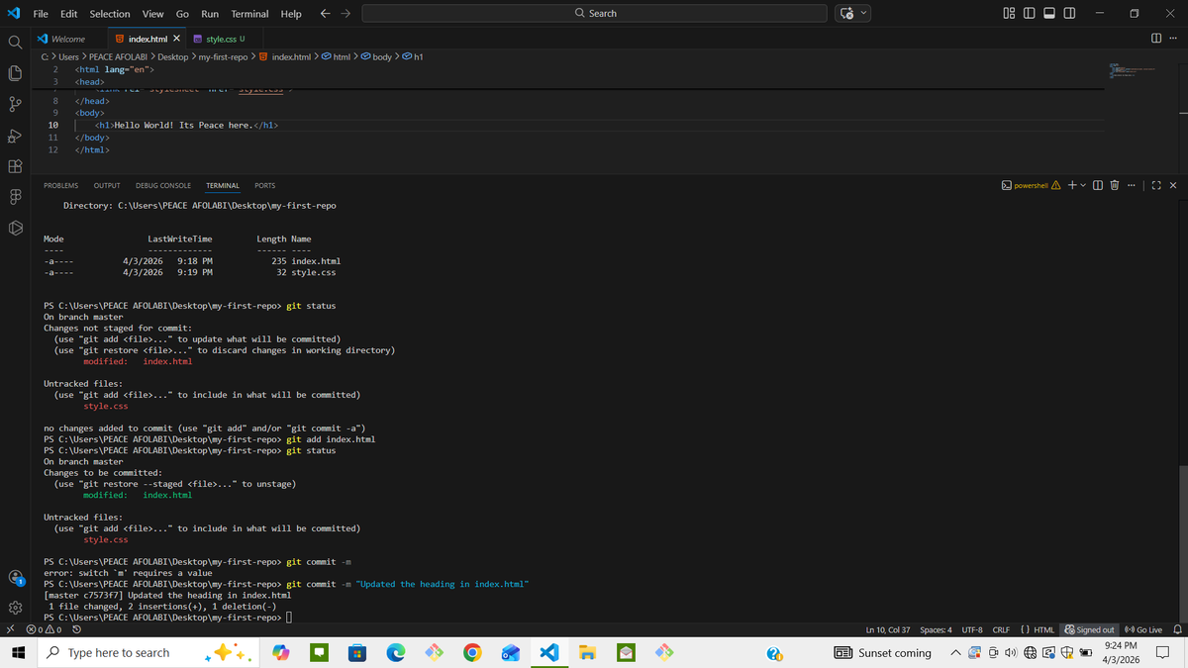Viewport: 1188px width, 668px height.
Task: Launch Go Live server from status bar
Action: [x=1143, y=629]
